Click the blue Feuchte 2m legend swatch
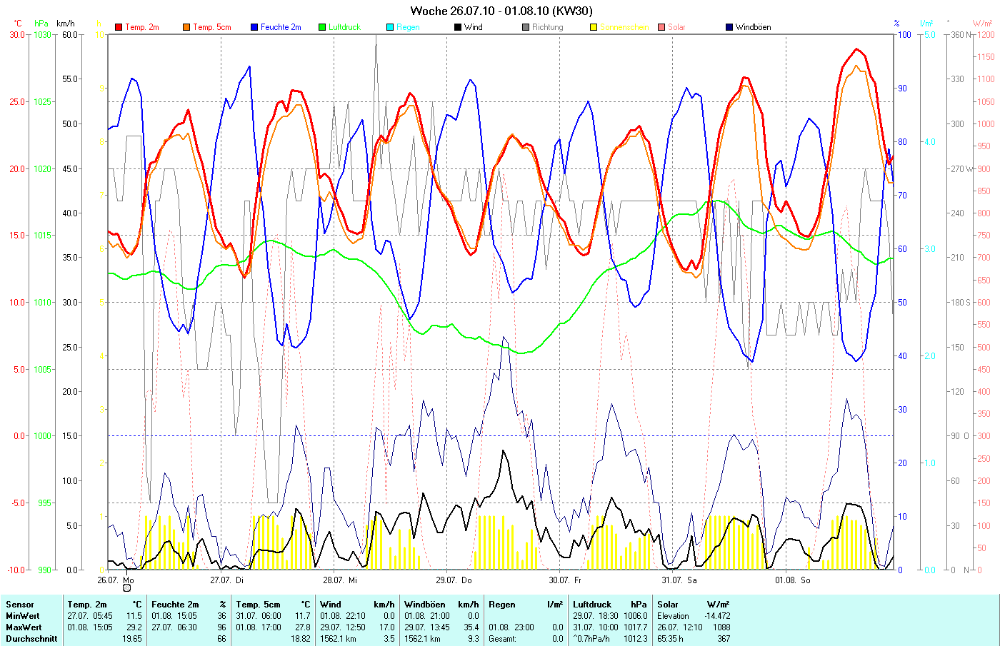 254,27
